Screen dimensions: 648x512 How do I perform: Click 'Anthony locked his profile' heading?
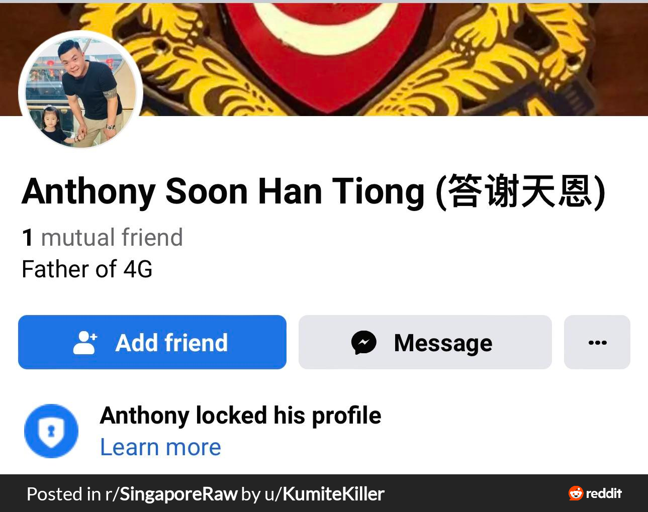241,416
